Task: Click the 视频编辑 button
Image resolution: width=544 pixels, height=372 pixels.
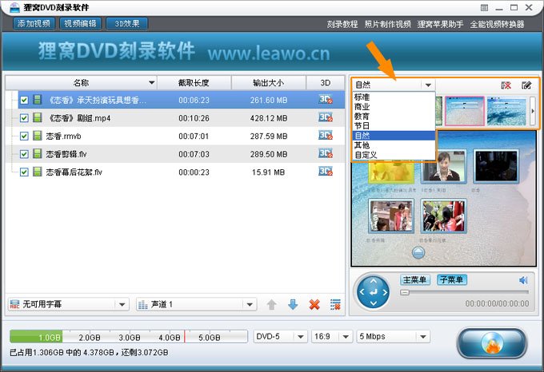Action: click(80, 23)
